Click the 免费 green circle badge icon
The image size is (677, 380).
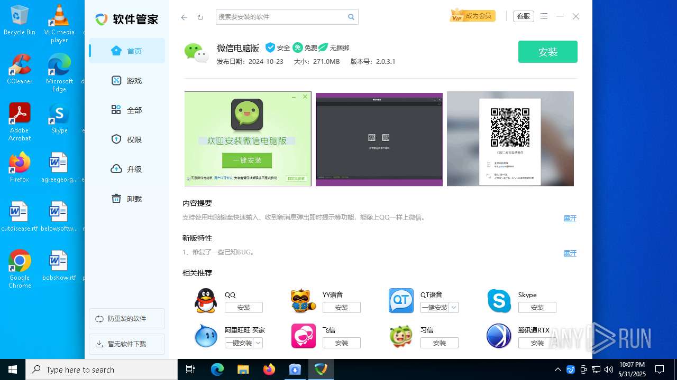298,47
